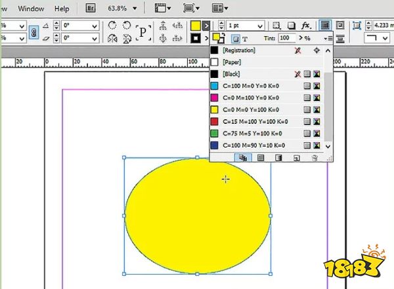Open the Help menu
The image size is (394, 289).
coord(62,9)
